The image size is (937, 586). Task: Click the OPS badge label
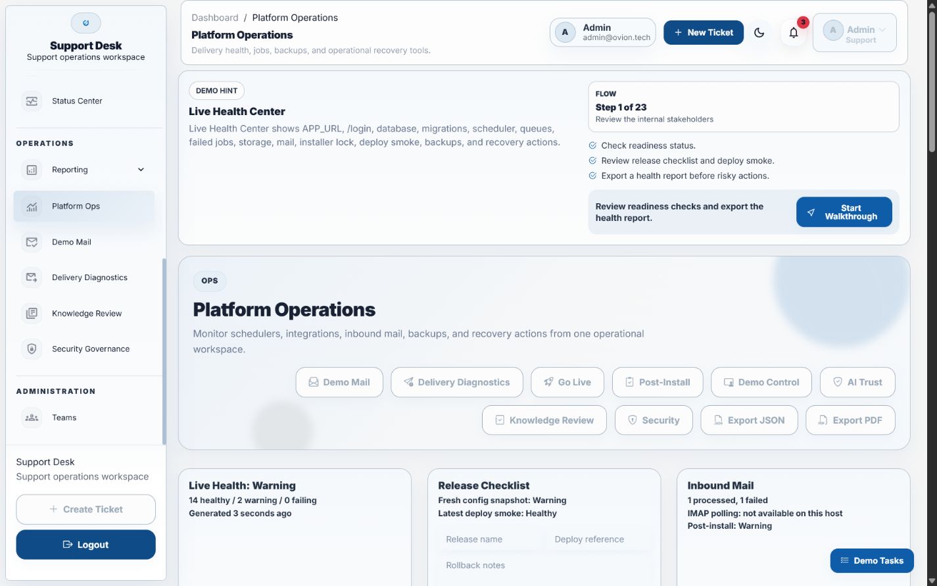click(x=210, y=281)
